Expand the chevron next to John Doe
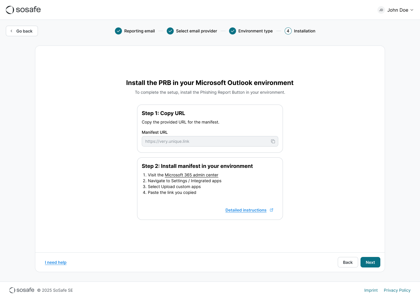 click(412, 10)
